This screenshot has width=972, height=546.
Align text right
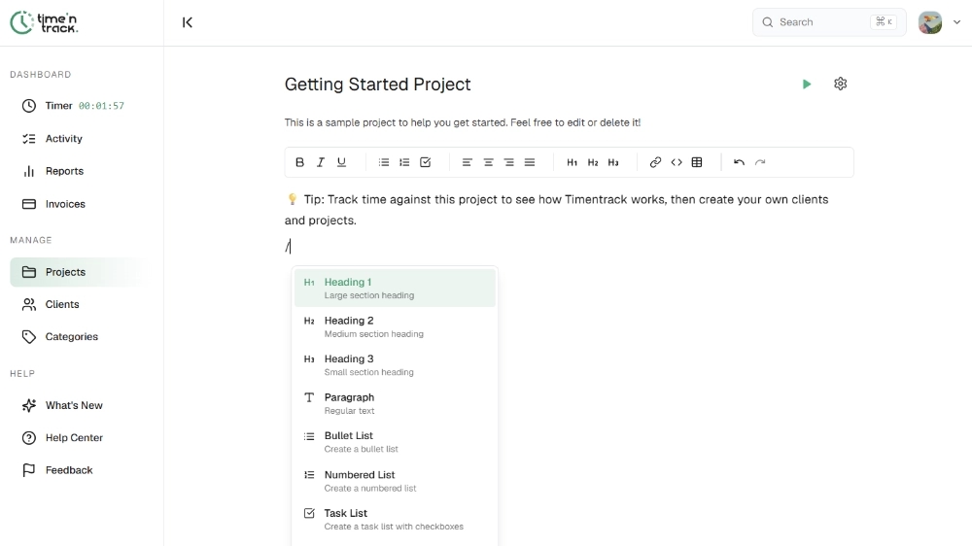[x=509, y=162]
